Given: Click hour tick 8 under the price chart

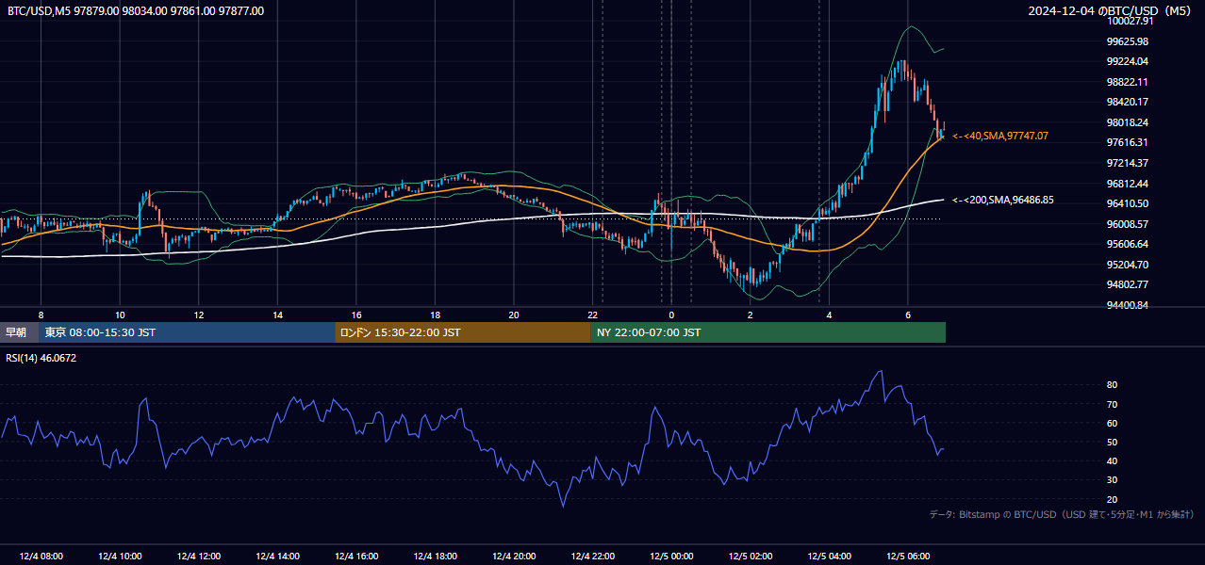Looking at the screenshot, I should [41, 315].
